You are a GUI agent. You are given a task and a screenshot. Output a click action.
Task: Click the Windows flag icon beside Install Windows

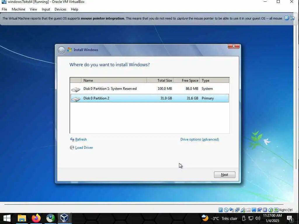click(69, 50)
